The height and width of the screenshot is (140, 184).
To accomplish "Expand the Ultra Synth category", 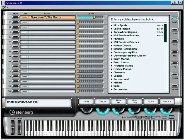I will click(x=112, y=25).
